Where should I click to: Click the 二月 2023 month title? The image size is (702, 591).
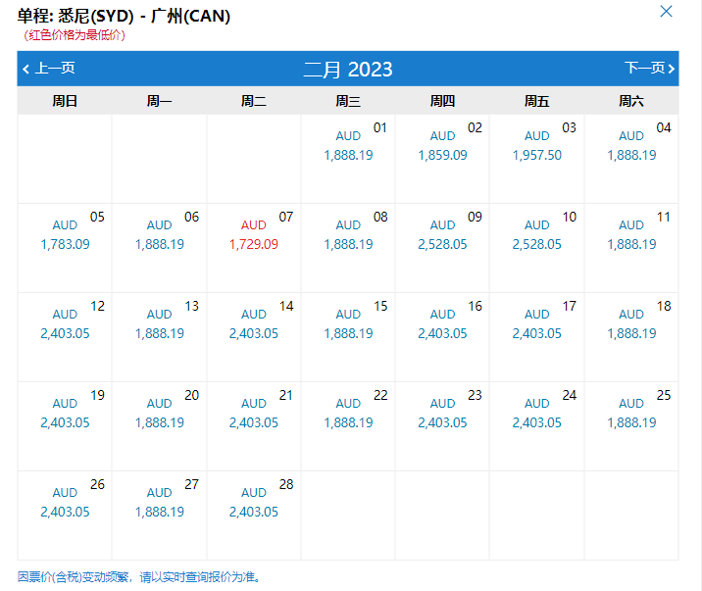point(348,70)
